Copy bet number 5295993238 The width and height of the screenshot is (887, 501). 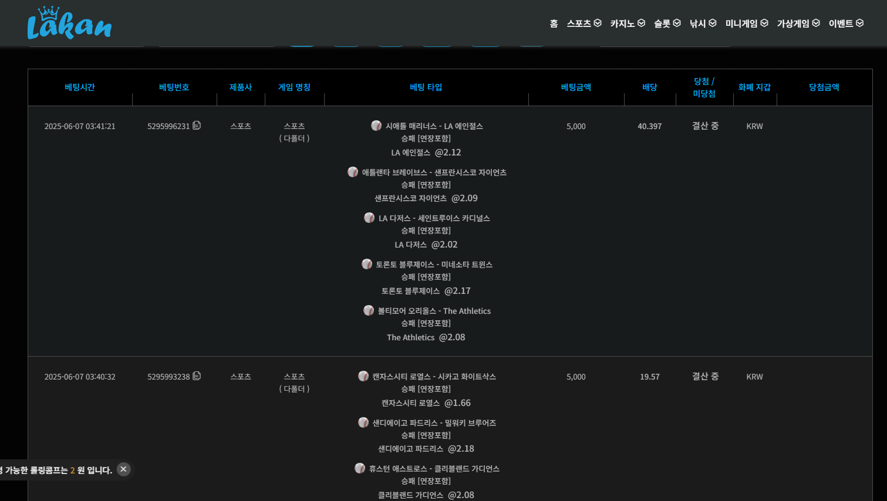coord(197,376)
